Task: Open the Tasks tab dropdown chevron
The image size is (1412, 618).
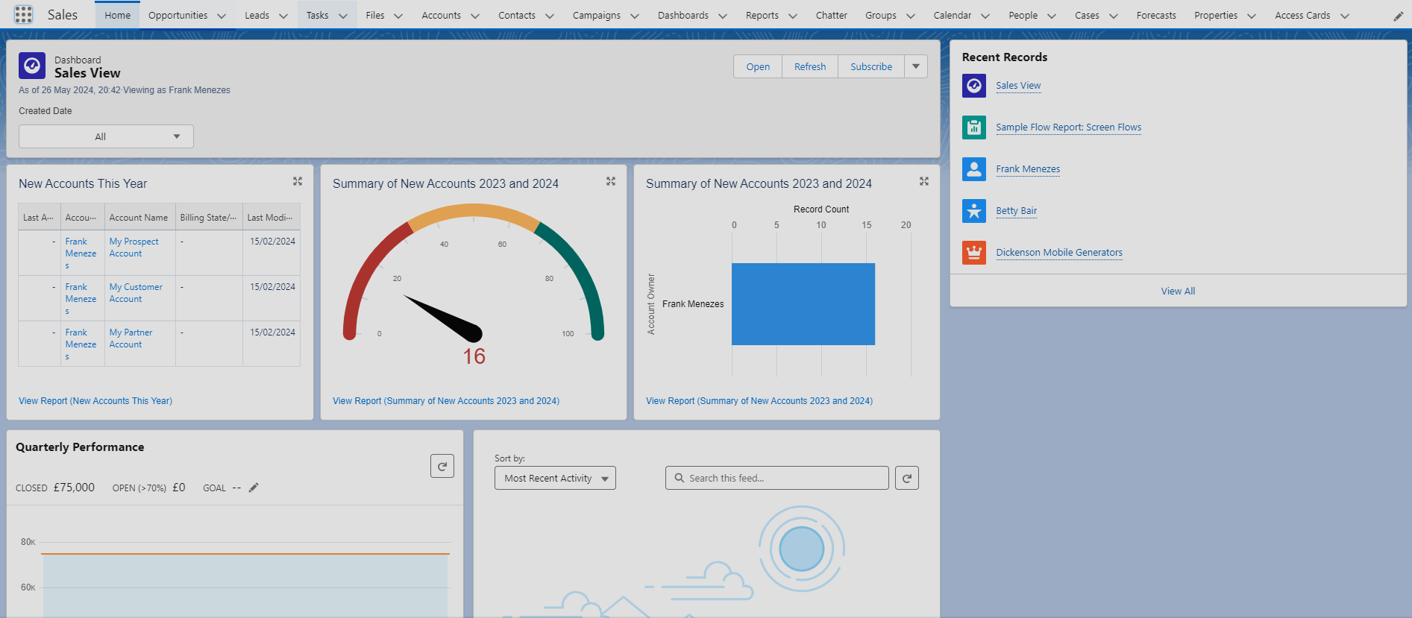Action: [x=343, y=16]
